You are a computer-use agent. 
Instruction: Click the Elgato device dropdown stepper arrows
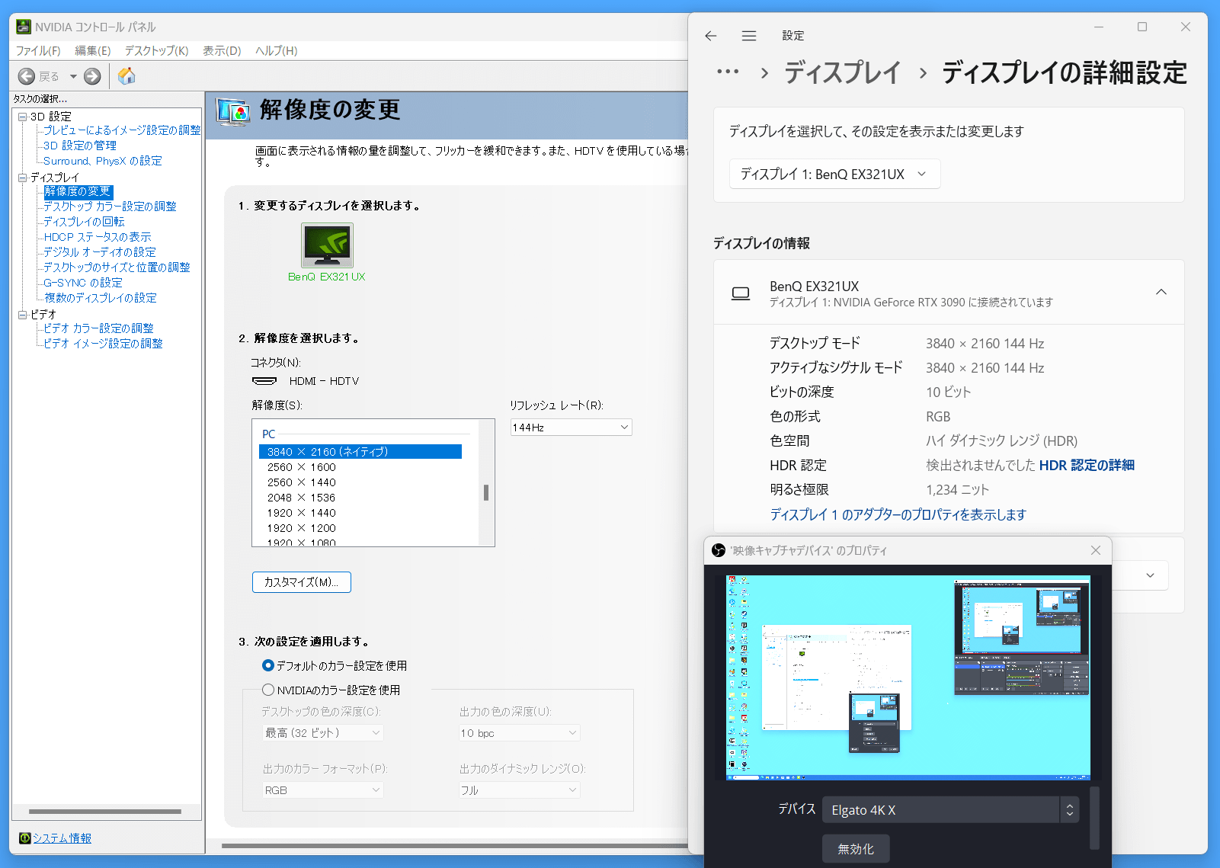coord(1069,810)
